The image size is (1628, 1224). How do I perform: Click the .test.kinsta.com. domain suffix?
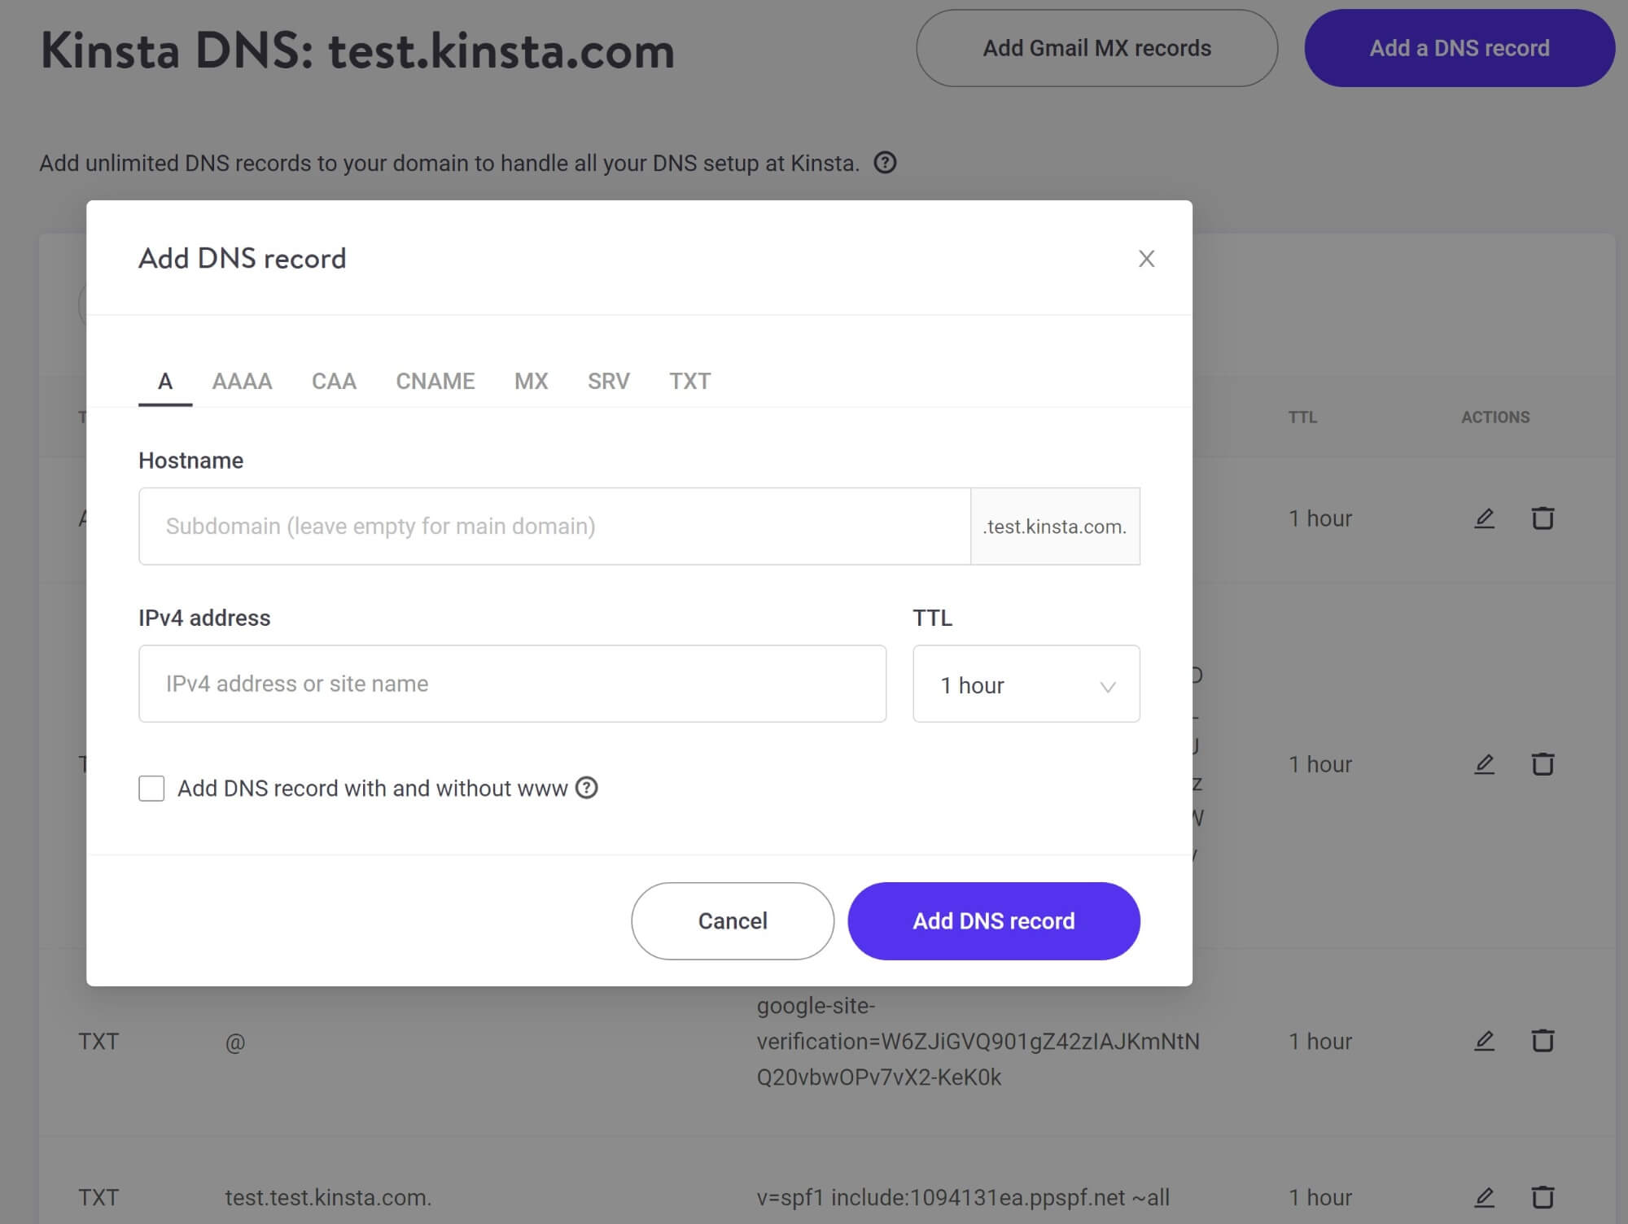point(1055,527)
